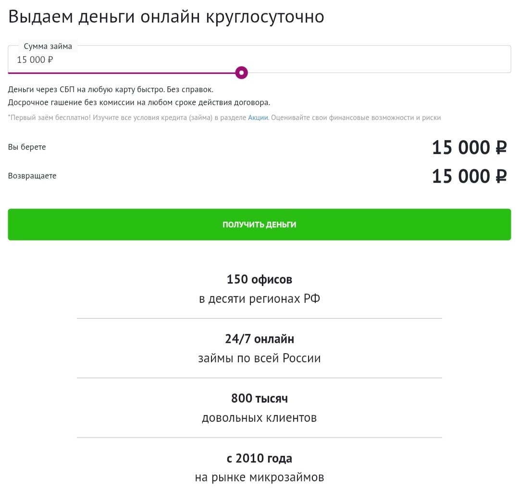Click the займы по всей России text

point(259,358)
